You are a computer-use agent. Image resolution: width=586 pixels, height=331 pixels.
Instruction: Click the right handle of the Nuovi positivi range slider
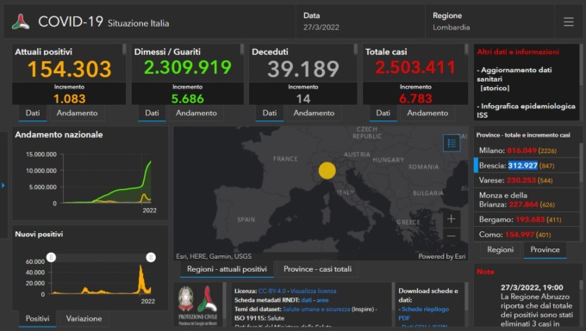pos(151,257)
